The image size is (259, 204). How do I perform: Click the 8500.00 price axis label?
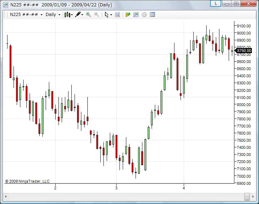pos(244,69)
